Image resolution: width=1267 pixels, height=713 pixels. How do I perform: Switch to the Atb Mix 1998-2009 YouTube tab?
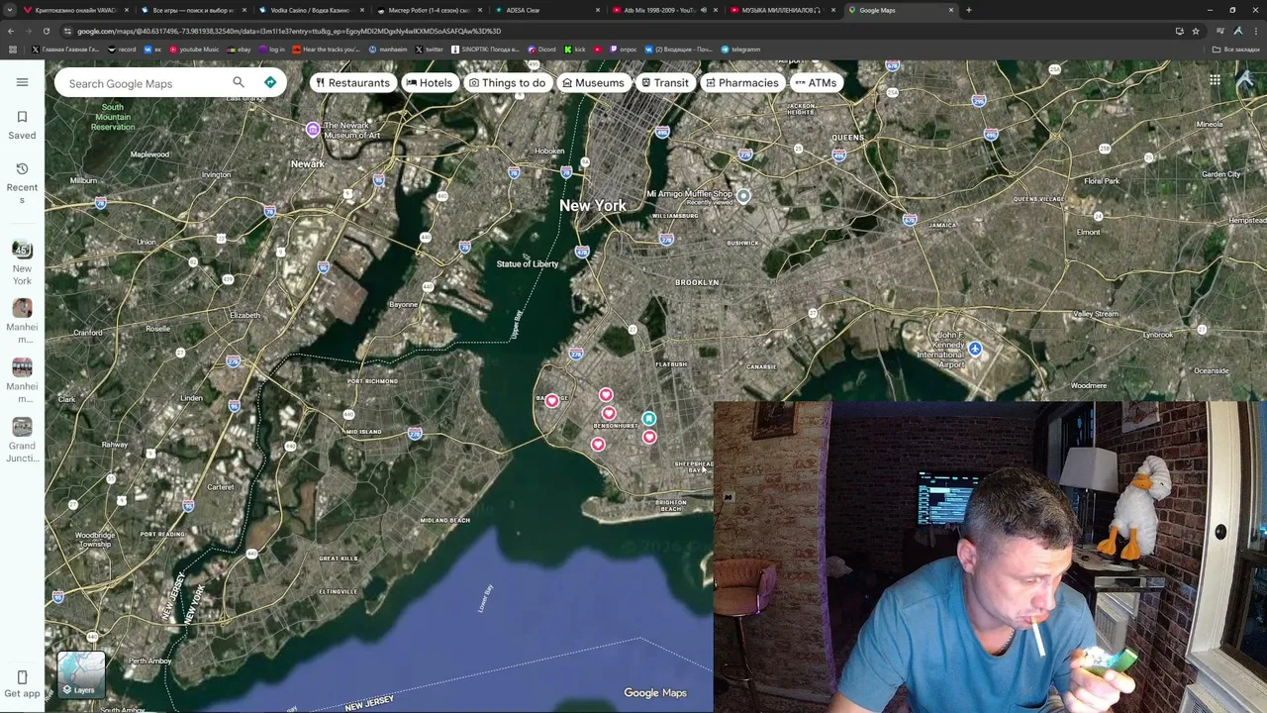(x=664, y=10)
